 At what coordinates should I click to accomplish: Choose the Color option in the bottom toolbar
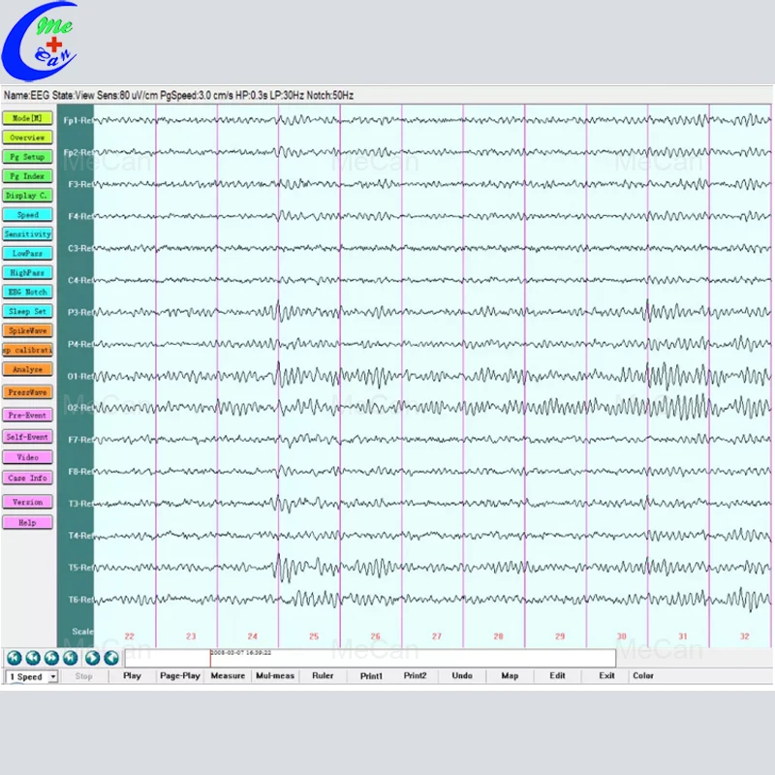click(643, 676)
